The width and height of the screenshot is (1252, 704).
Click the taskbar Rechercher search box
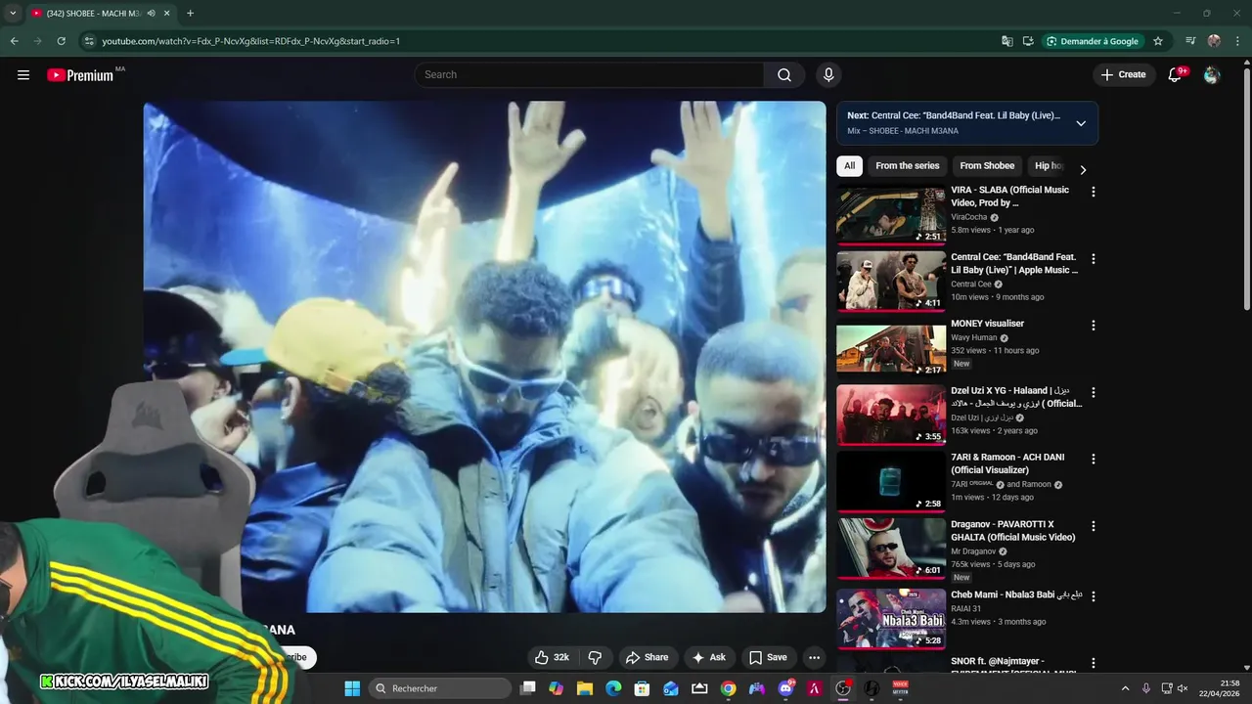click(x=440, y=688)
